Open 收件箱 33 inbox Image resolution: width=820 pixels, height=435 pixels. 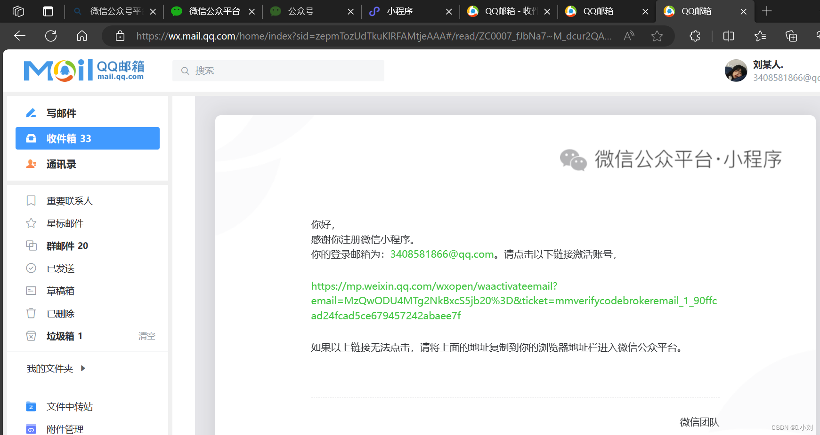(88, 138)
